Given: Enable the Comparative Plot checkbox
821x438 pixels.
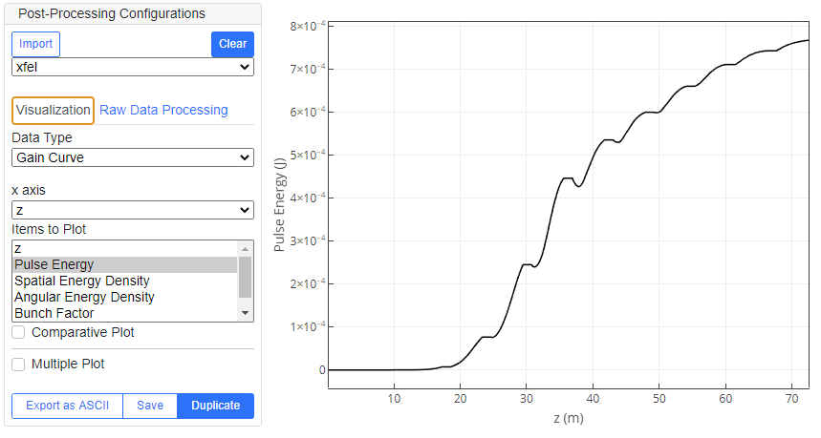Looking at the screenshot, I should 18,333.
